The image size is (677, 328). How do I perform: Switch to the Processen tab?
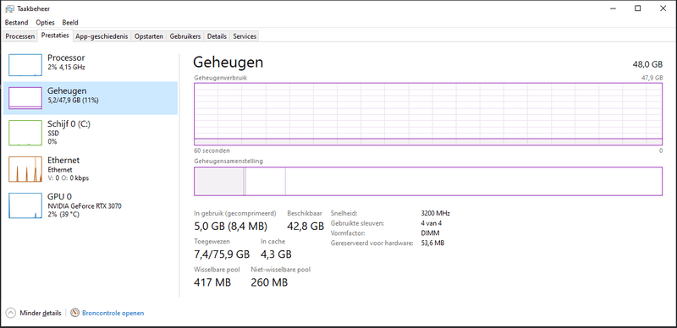tap(20, 36)
